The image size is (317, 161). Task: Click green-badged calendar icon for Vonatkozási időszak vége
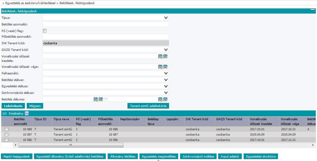pos(160,67)
